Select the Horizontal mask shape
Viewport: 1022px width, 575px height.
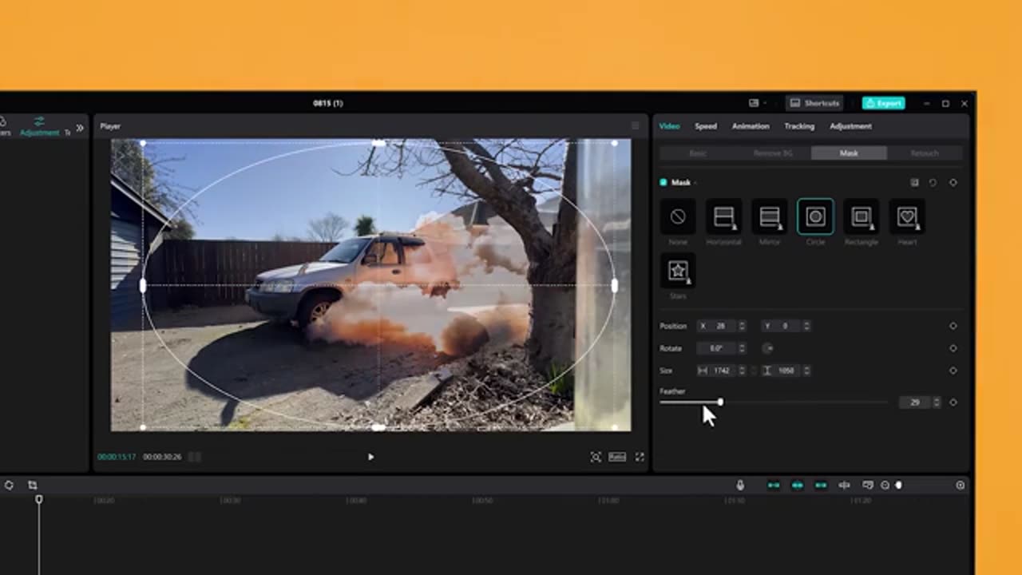coord(723,217)
